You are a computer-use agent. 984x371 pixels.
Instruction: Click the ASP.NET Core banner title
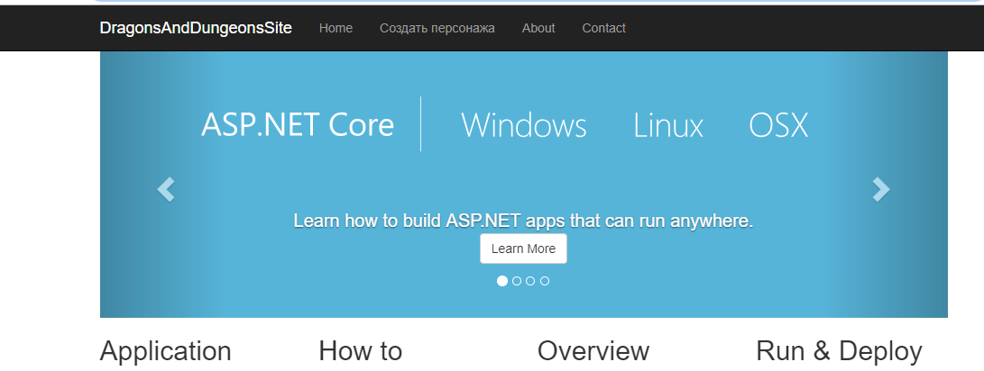click(x=297, y=125)
